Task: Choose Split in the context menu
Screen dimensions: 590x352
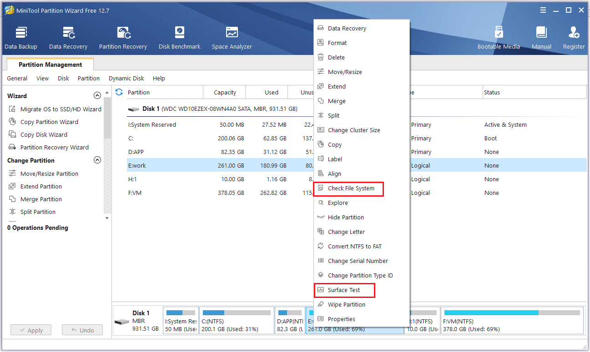Action: pyautogui.click(x=362, y=115)
